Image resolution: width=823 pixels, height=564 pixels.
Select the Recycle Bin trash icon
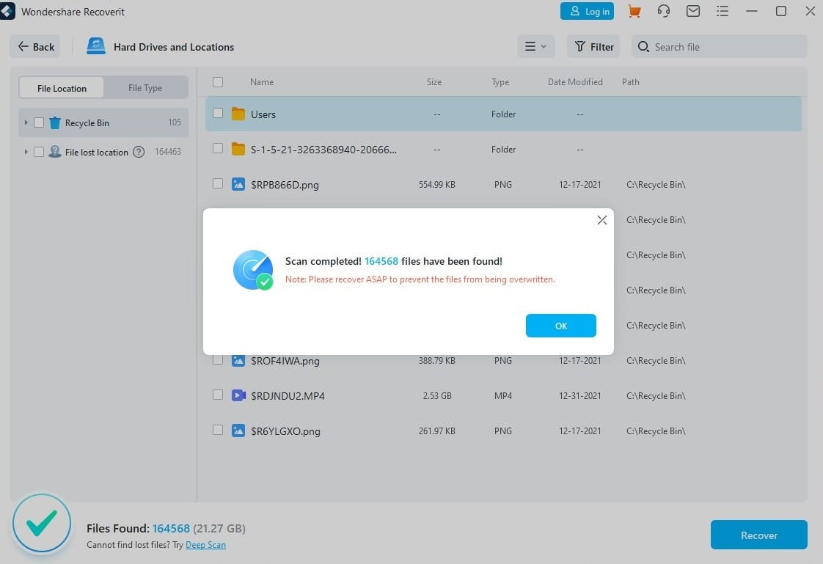54,122
